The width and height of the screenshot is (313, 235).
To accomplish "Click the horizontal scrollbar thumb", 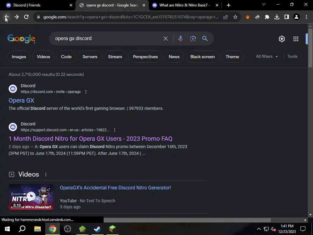I will pos(187,220).
